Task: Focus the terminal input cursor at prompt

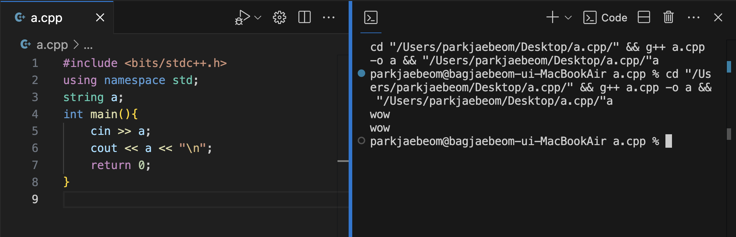Action: pos(669,141)
